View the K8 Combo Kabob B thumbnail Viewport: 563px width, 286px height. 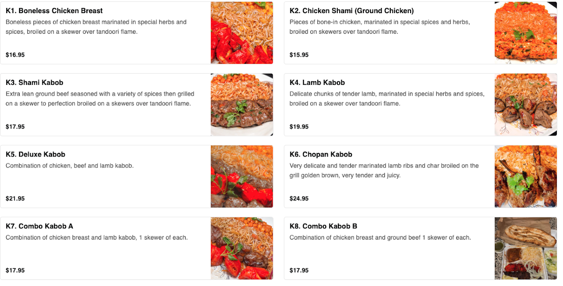[525, 248]
